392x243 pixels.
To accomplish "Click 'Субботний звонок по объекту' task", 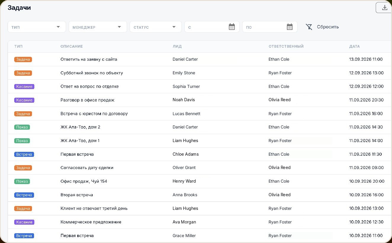I will click(92, 73).
